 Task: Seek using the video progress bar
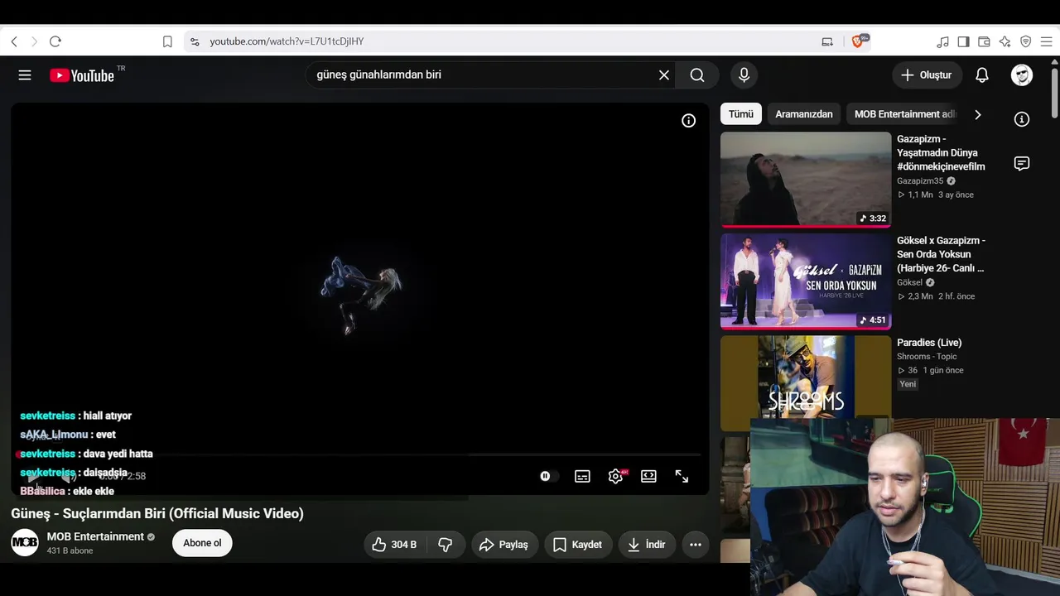tap(359, 454)
